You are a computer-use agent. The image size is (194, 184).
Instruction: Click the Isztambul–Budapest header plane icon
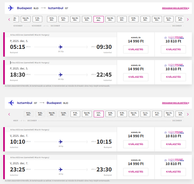(x=11, y=103)
